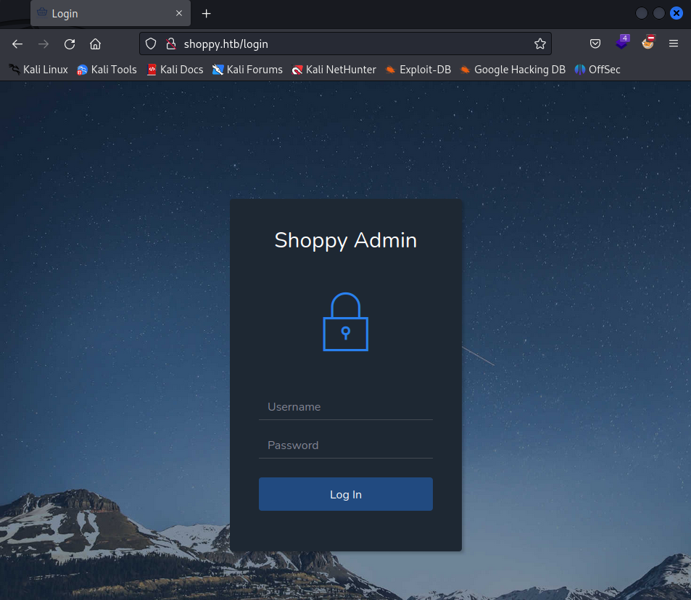
Task: Click the Shoppy Admin heading
Action: (345, 241)
